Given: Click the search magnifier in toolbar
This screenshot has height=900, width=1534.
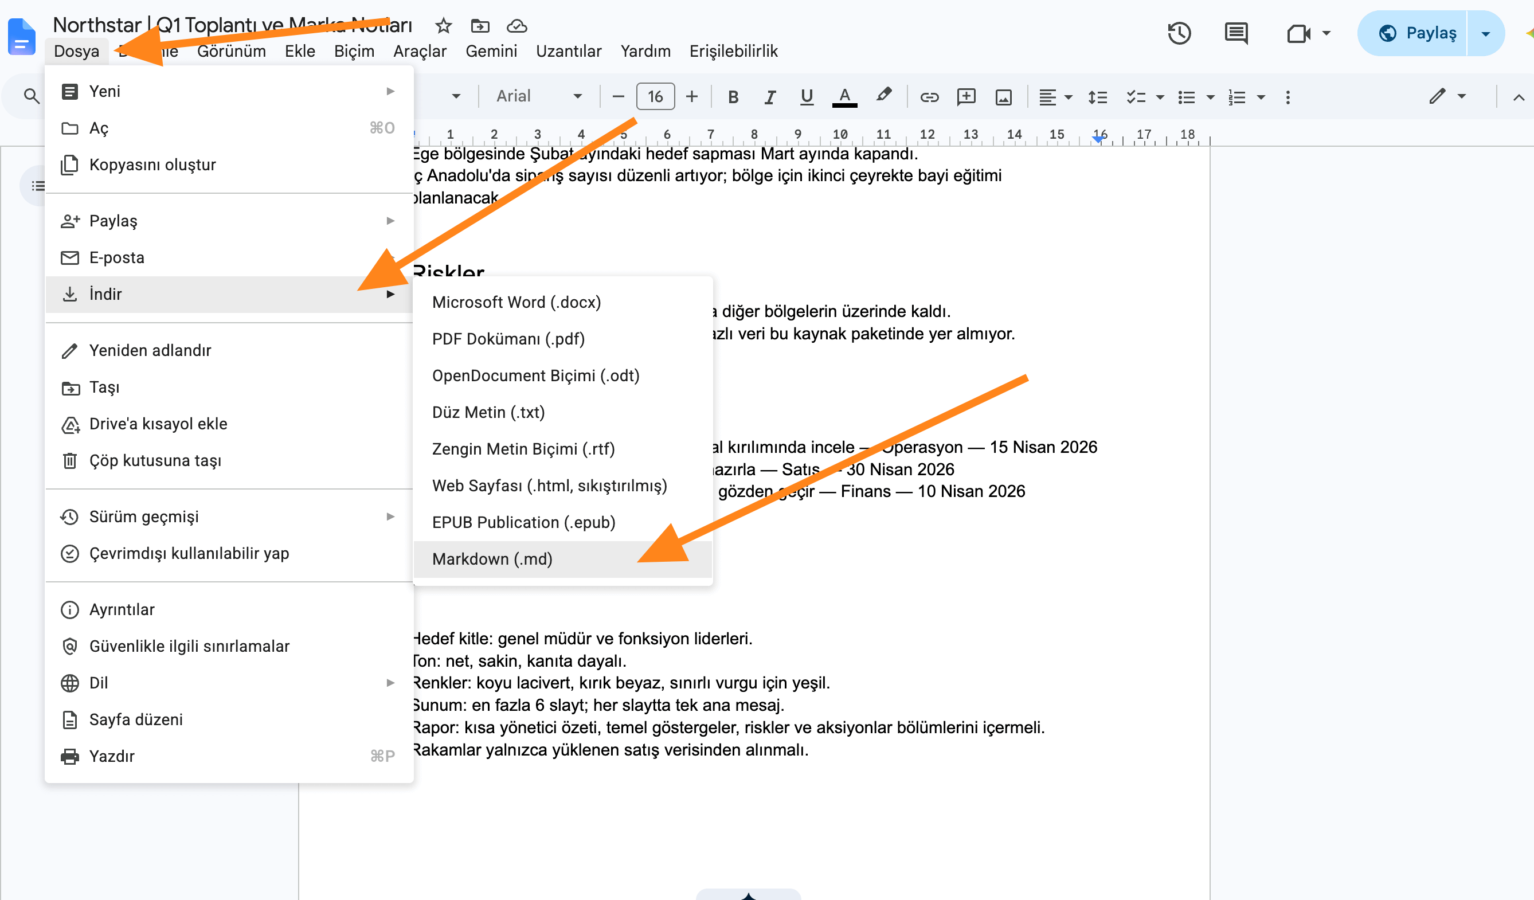Looking at the screenshot, I should coord(31,96).
